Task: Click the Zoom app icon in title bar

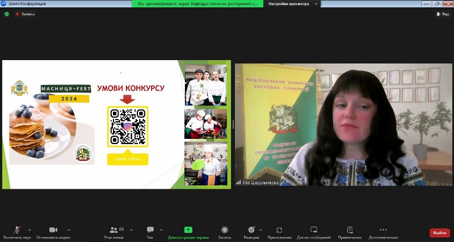Action: (x=3, y=3)
